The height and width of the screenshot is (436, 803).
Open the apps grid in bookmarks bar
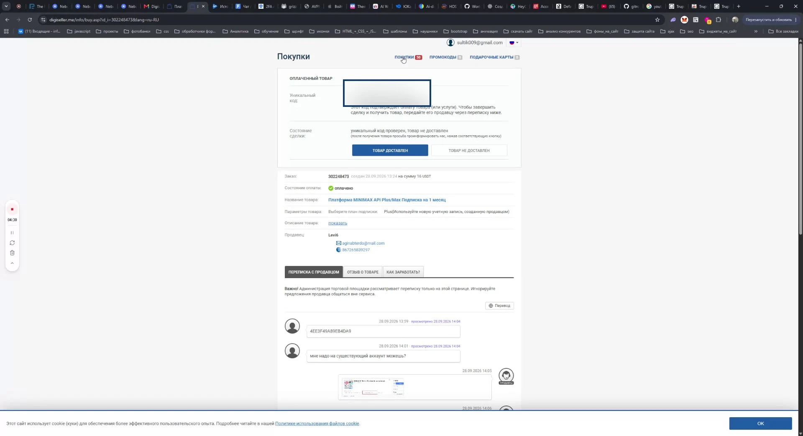click(6, 31)
